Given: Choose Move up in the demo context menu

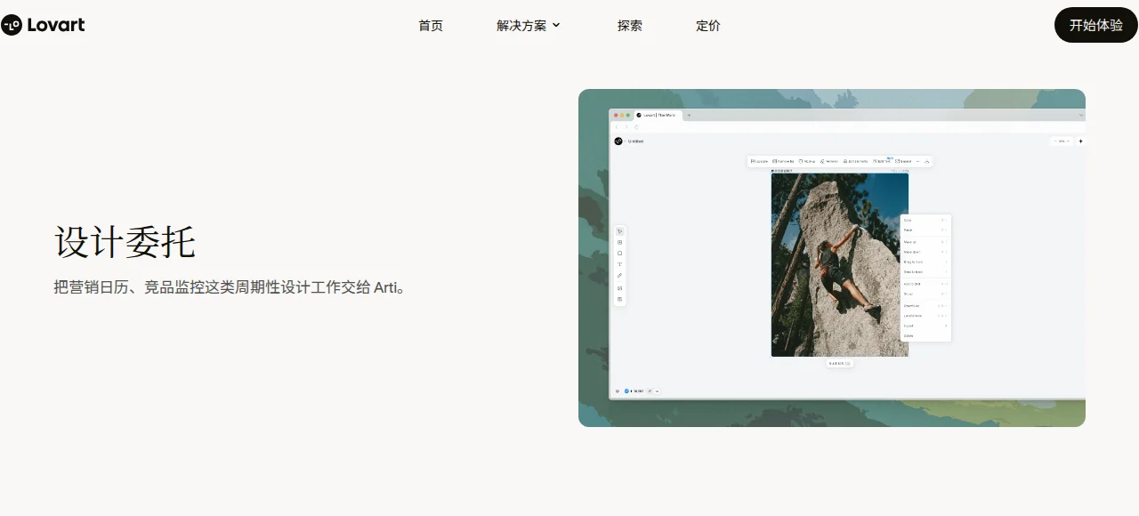Looking at the screenshot, I should [x=925, y=242].
